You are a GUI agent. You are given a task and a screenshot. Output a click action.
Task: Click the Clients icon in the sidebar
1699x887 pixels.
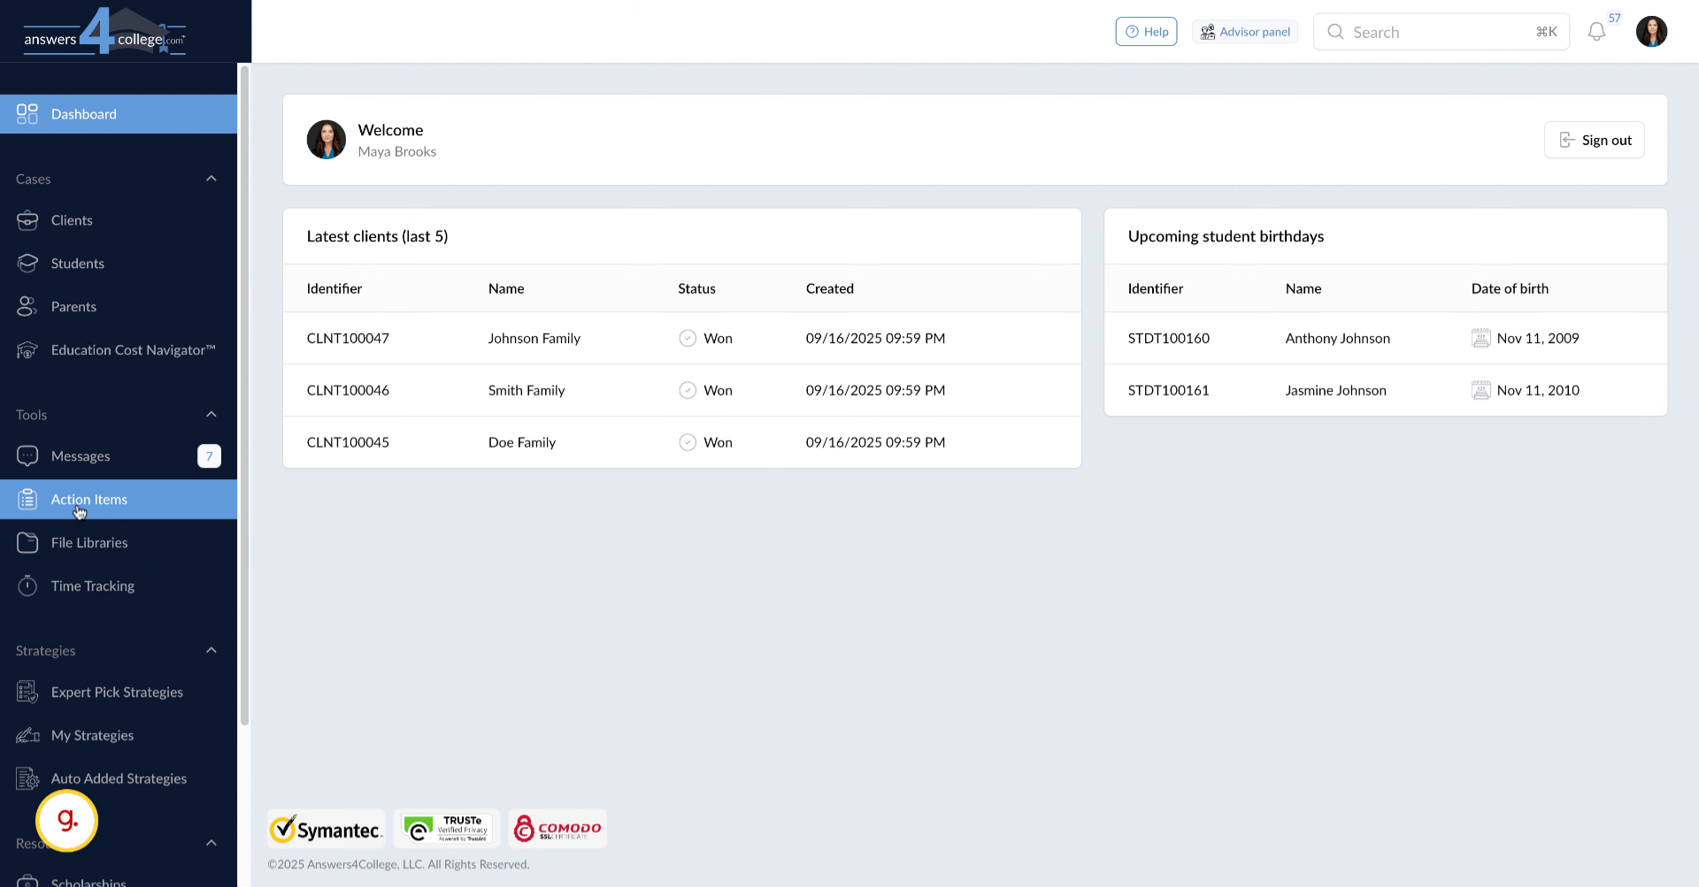27,220
